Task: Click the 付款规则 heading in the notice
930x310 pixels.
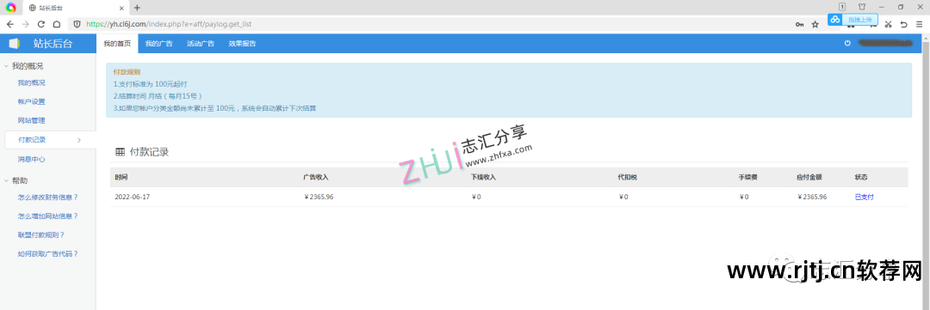Action: click(x=127, y=72)
